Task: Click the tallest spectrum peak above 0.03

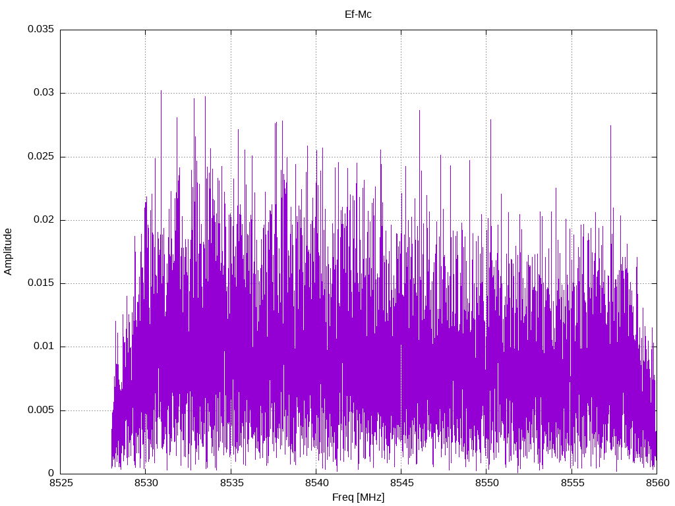Action: pos(161,92)
